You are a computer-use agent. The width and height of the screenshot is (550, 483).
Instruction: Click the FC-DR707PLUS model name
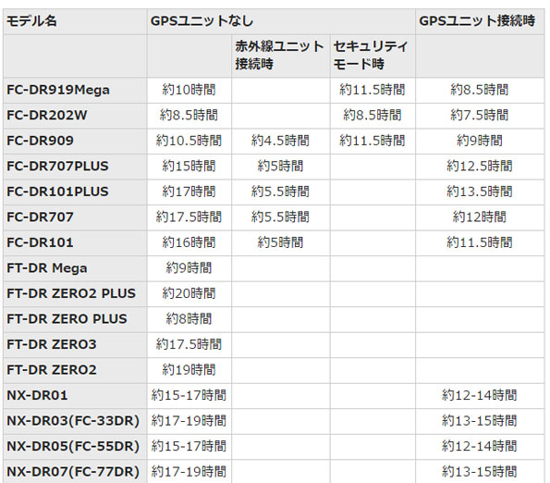point(57,167)
